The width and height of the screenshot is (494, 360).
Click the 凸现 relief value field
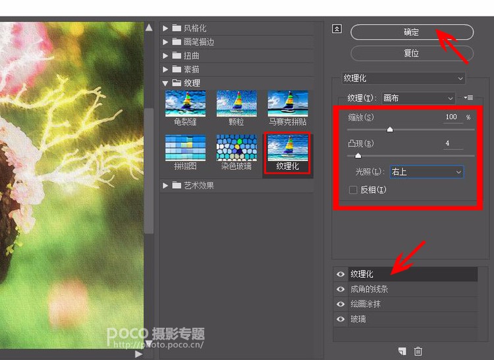(x=452, y=143)
